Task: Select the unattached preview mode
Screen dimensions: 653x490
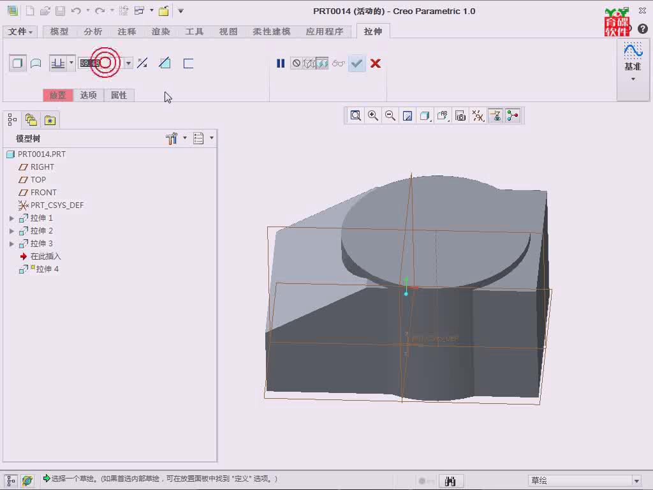Action: (x=309, y=63)
